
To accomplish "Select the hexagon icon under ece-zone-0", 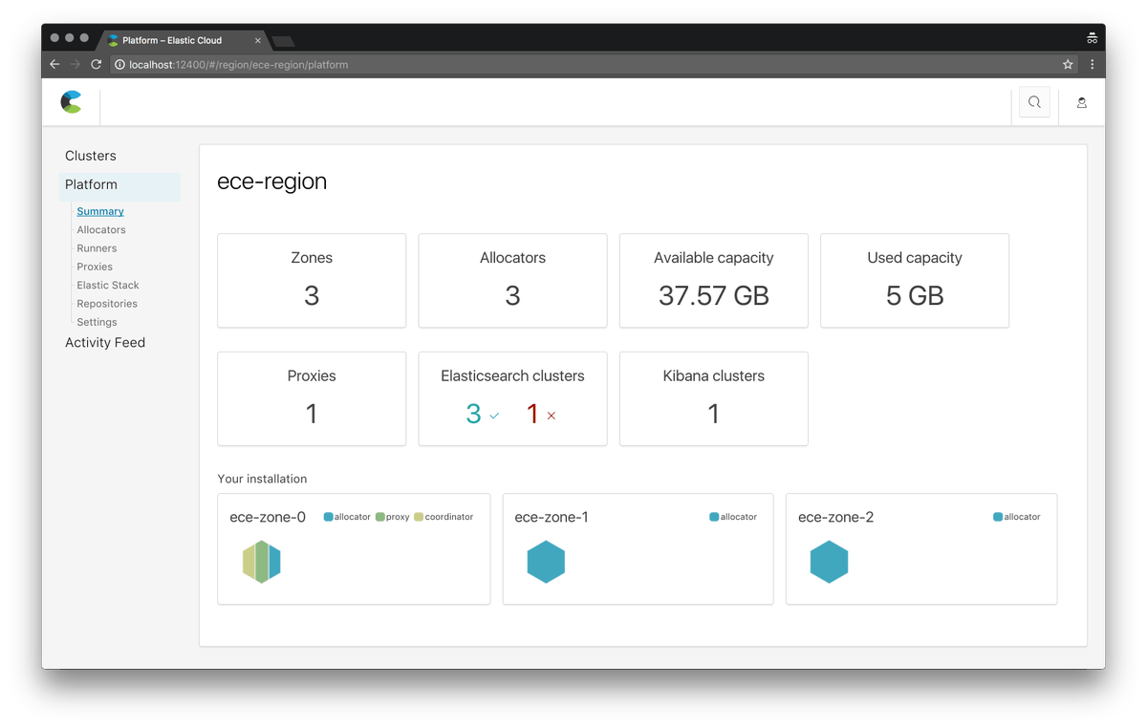I will point(262,562).
